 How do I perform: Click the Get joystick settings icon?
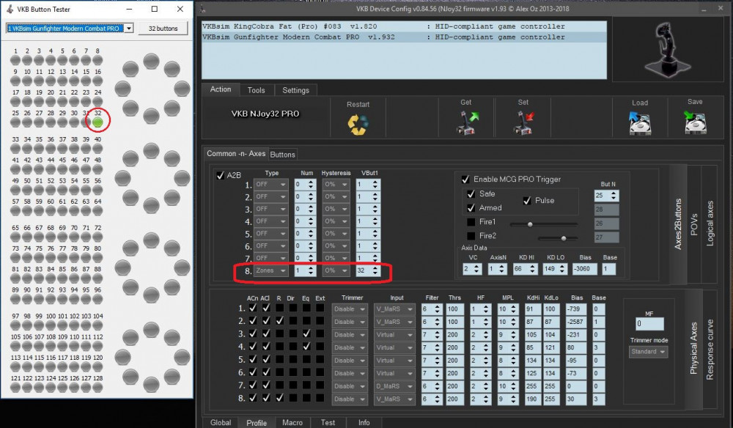tap(465, 122)
